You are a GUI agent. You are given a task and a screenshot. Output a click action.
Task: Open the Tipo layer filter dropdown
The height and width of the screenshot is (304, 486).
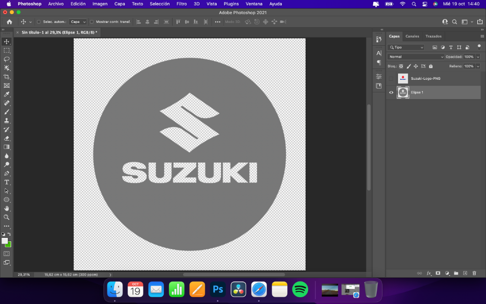[x=406, y=48]
